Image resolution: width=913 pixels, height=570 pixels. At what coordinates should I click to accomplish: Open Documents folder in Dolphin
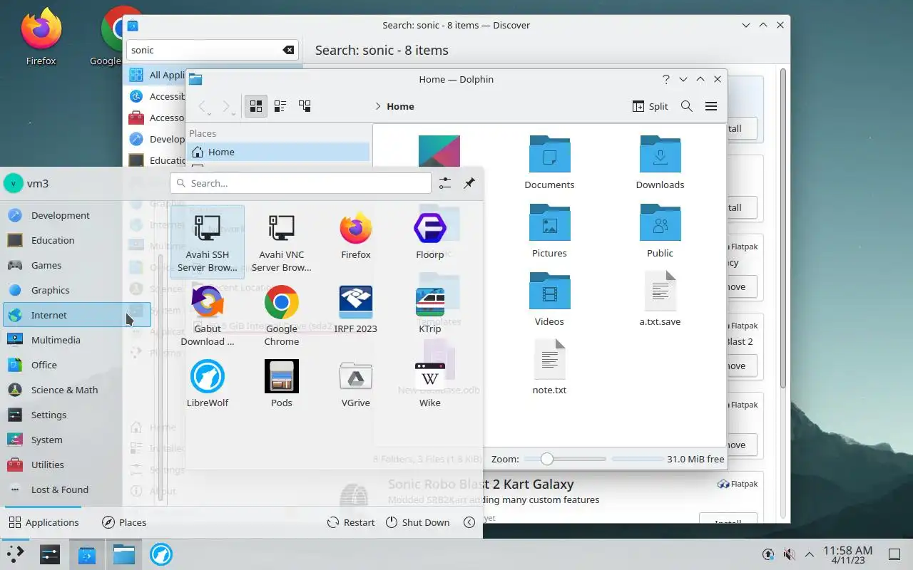[x=549, y=163]
